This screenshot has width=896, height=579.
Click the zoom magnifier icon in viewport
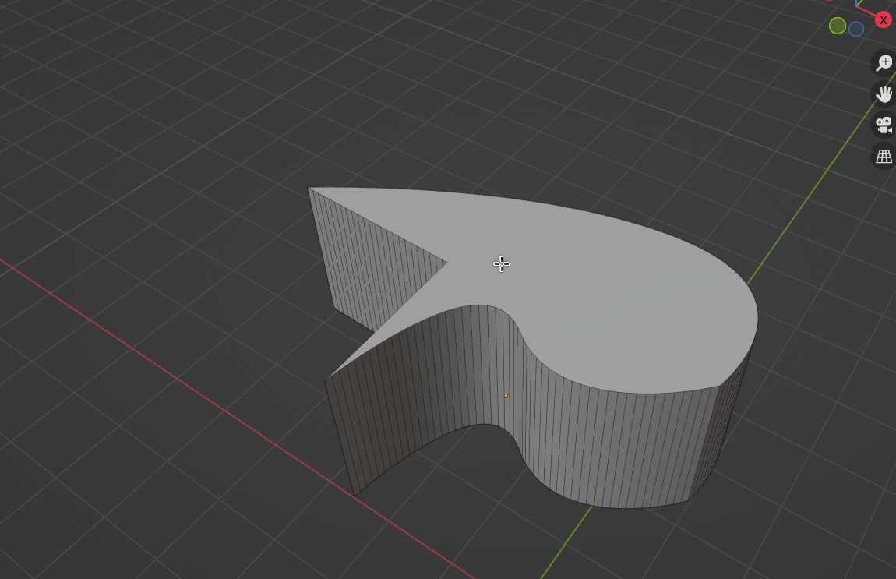pos(884,63)
